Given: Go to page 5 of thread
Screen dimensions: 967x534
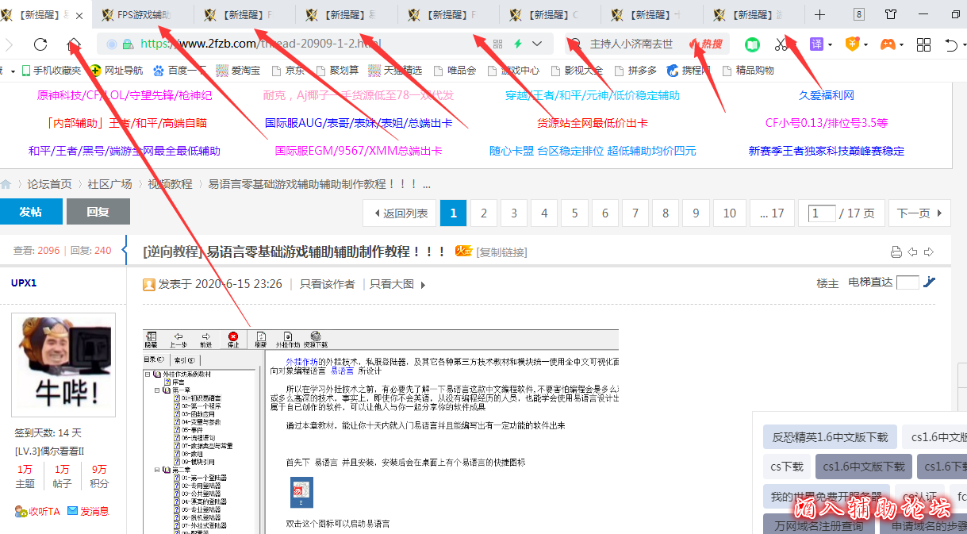Looking at the screenshot, I should click(x=574, y=213).
